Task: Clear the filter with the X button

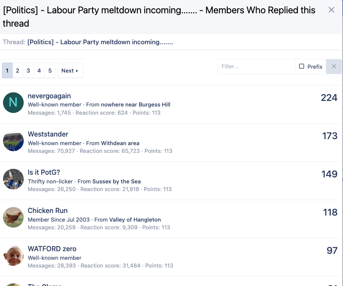Action: tap(334, 67)
